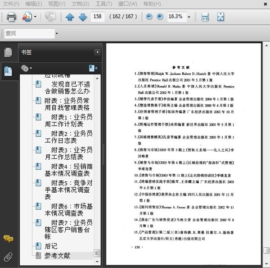Toggle the Bookmarks panel sidebar icon
270x268 pixels.
point(8,71)
